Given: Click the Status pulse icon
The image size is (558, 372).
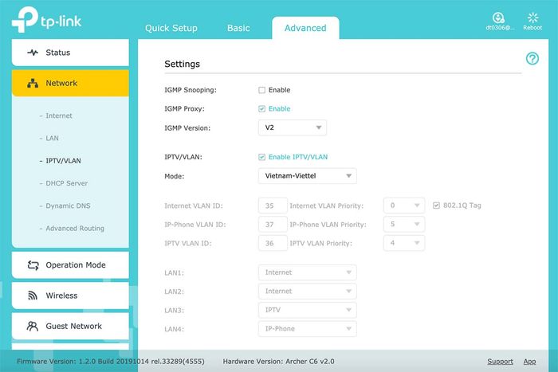Looking at the screenshot, I should pyautogui.click(x=33, y=53).
